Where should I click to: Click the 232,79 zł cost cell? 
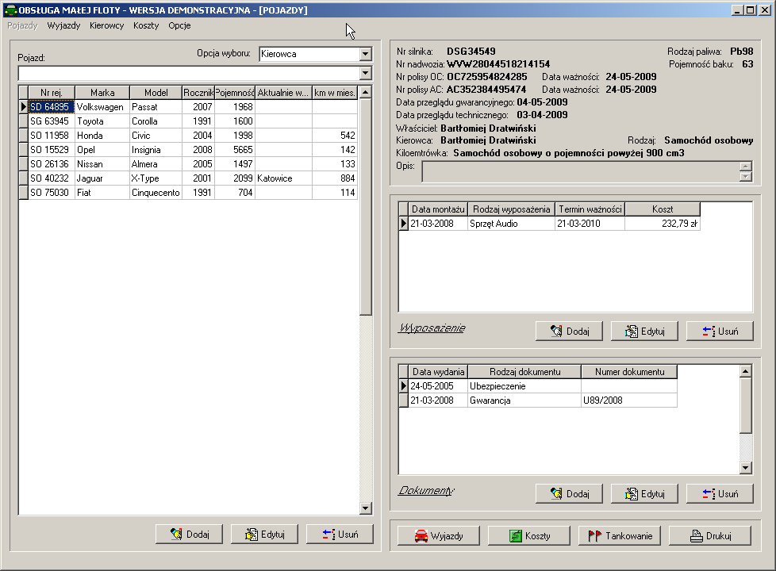(x=663, y=224)
